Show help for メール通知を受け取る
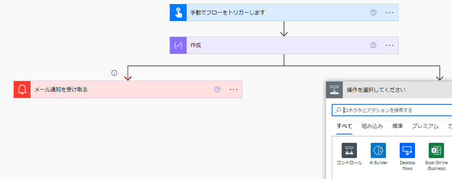Screen dimensions: 452x179 (218, 89)
